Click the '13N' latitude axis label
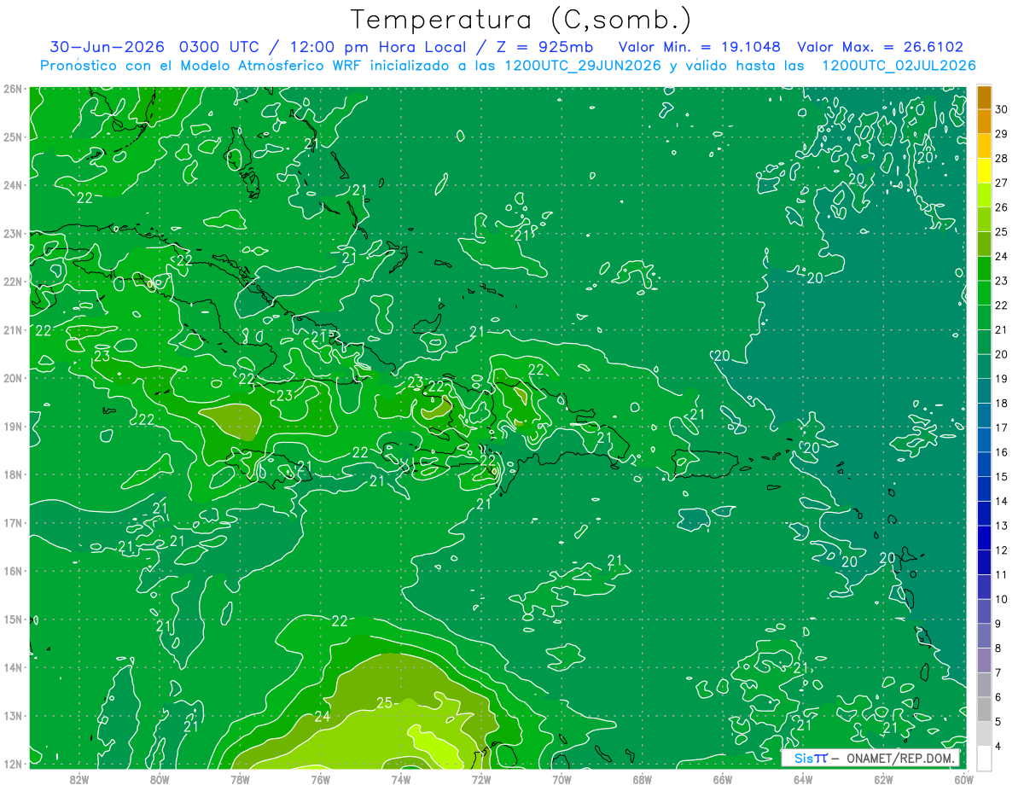1024x791 pixels. tap(13, 715)
